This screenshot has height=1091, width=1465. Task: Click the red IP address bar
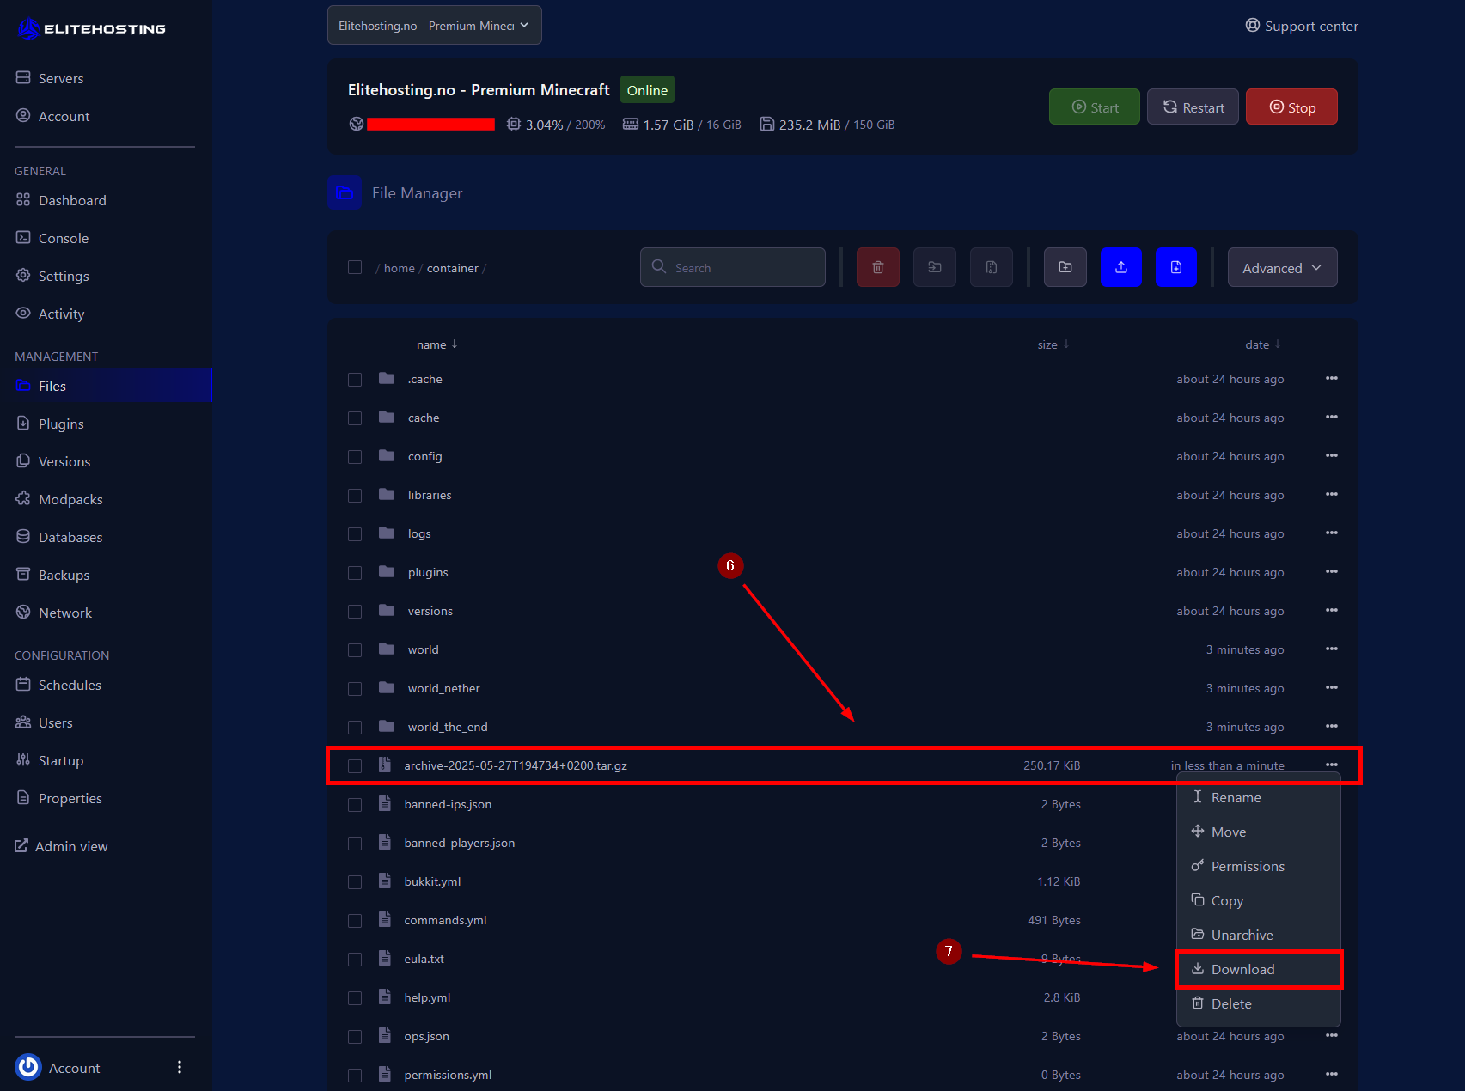pyautogui.click(x=430, y=124)
